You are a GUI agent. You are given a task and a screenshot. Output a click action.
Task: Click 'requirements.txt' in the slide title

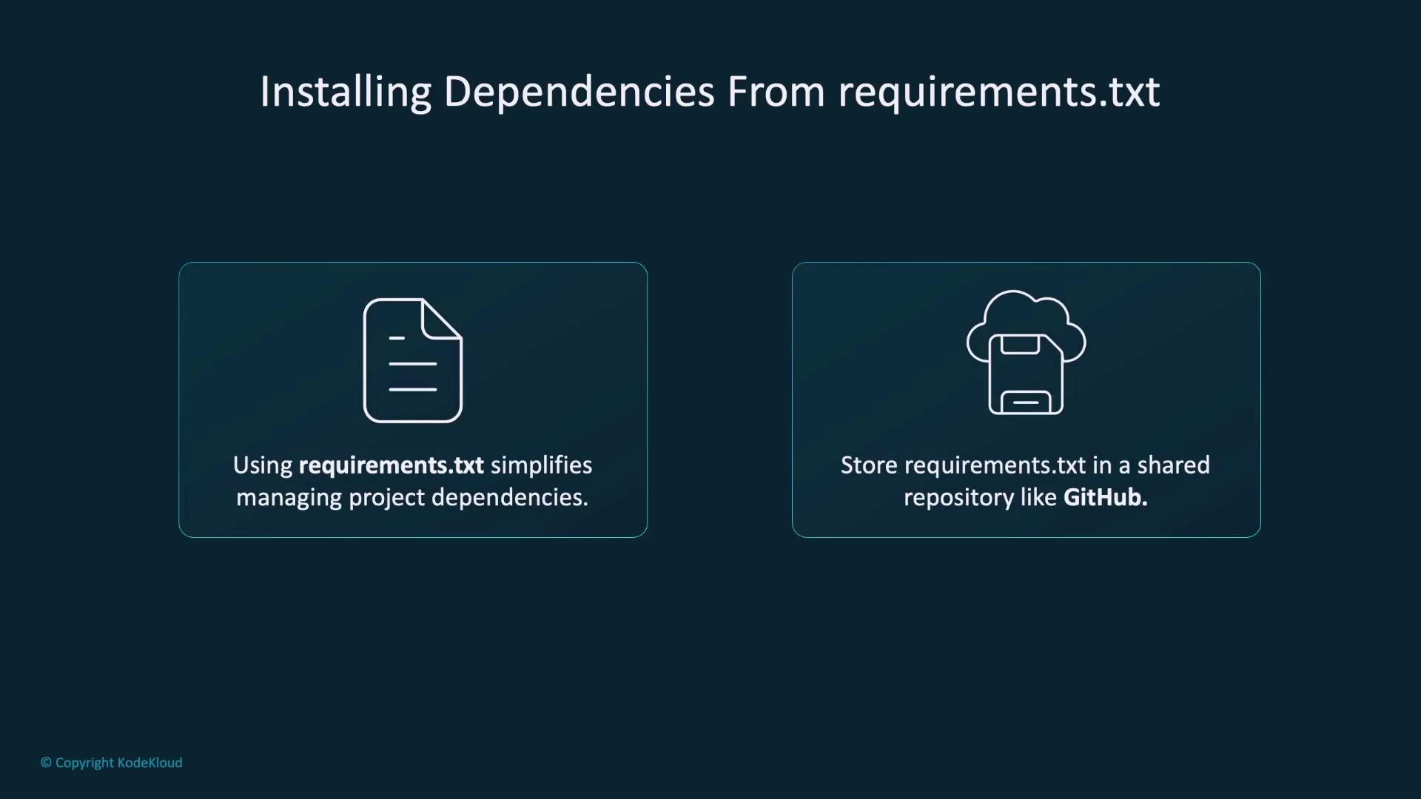tap(998, 92)
